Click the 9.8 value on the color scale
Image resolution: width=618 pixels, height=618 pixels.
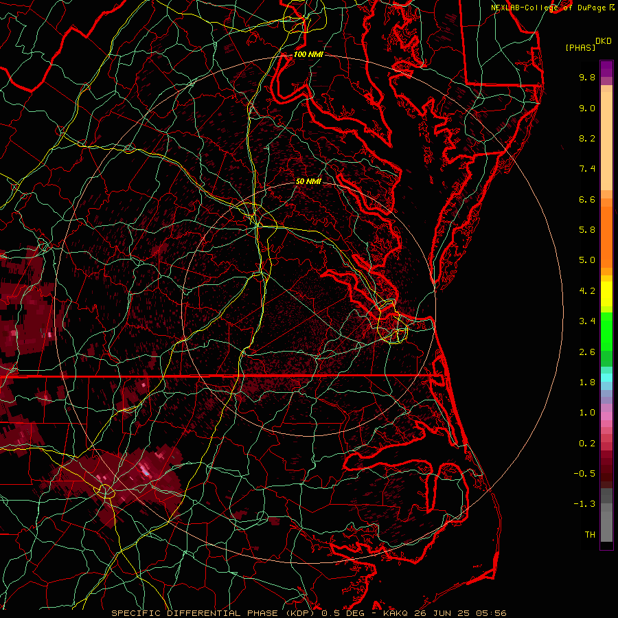[x=587, y=77]
